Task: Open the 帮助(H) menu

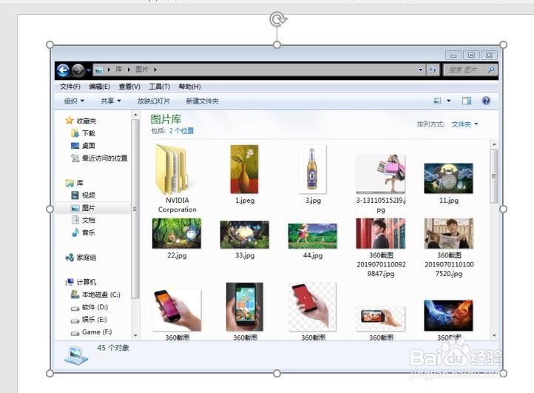Action: pyautogui.click(x=189, y=87)
